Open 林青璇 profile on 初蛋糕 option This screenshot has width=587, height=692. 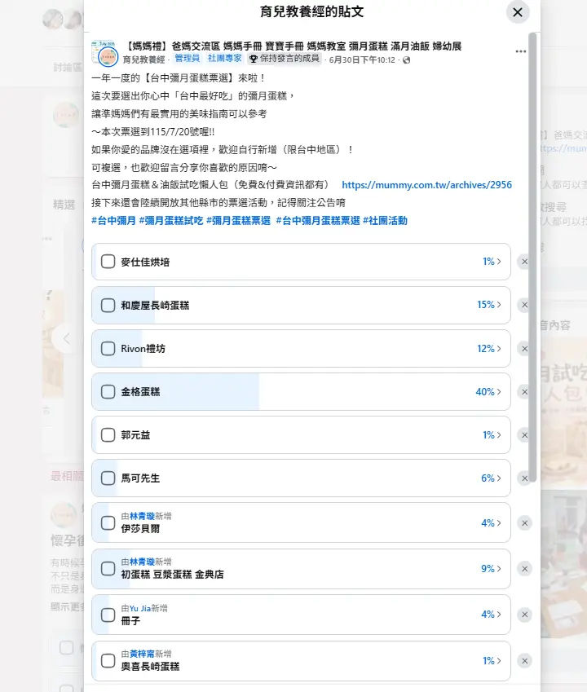click(142, 562)
